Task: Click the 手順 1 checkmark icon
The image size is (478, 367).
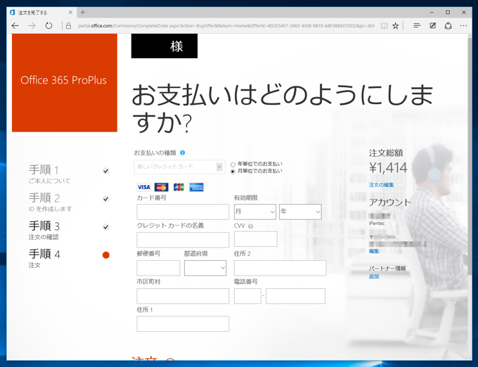Action: click(105, 171)
